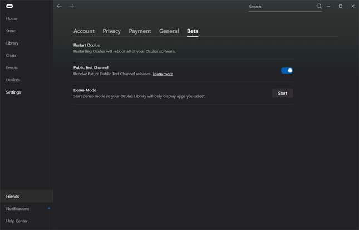This screenshot has width=359, height=230.
Task: Click the 'Start demo mode so your Oculus Library' text
Action: (140, 96)
